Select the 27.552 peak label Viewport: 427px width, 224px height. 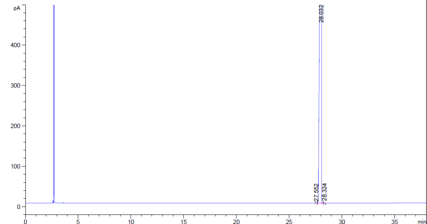point(316,193)
